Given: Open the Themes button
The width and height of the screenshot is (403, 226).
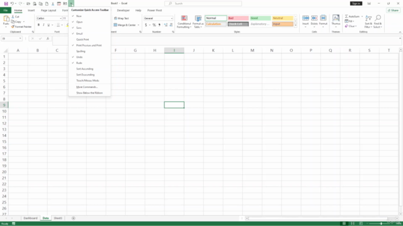Looking at the screenshot, I should click(x=336, y=21).
